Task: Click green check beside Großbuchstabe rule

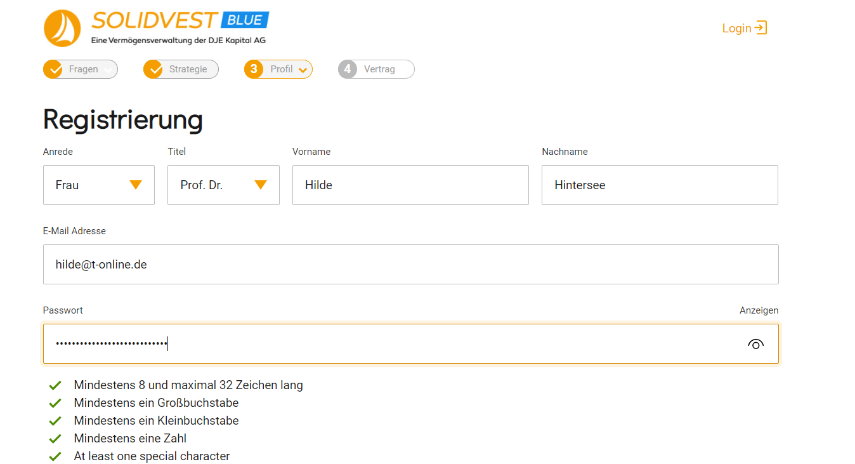Action: click(x=55, y=403)
